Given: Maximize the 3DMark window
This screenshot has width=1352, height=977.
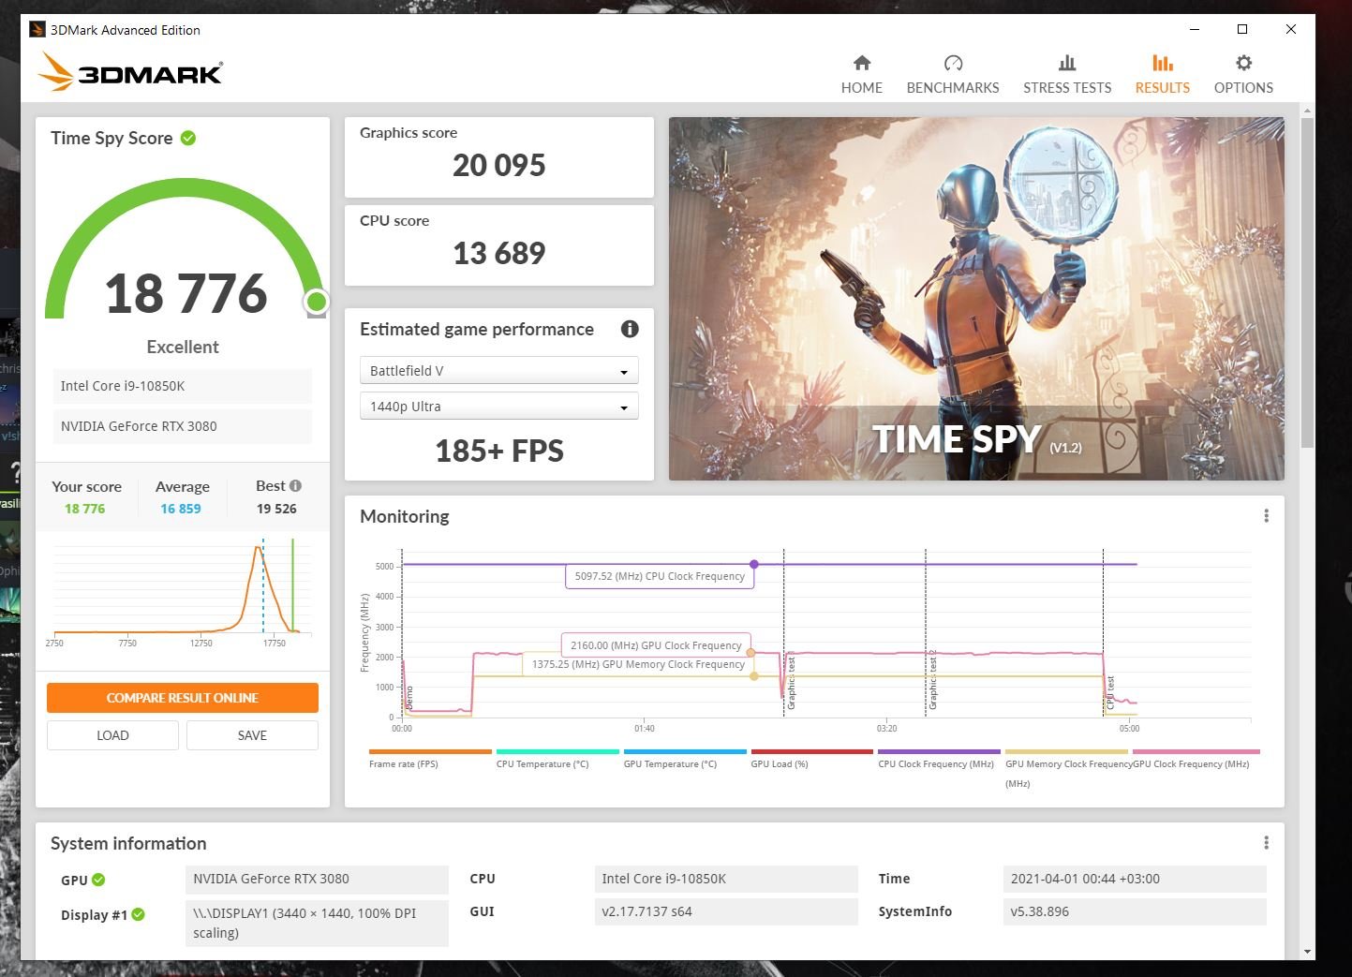Looking at the screenshot, I should 1242,29.
